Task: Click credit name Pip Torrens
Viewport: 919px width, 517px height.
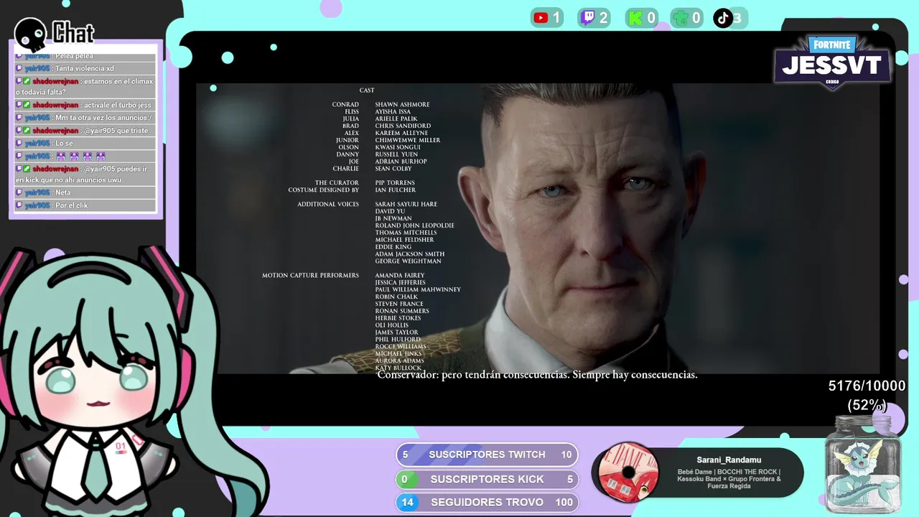Action: tap(395, 183)
